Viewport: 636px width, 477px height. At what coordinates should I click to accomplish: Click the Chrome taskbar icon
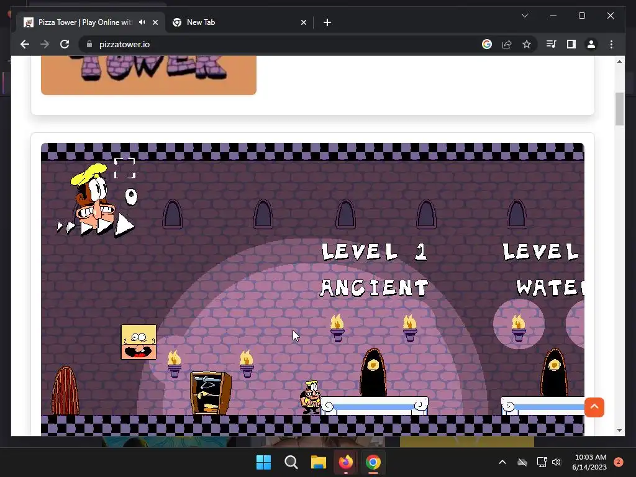(373, 462)
